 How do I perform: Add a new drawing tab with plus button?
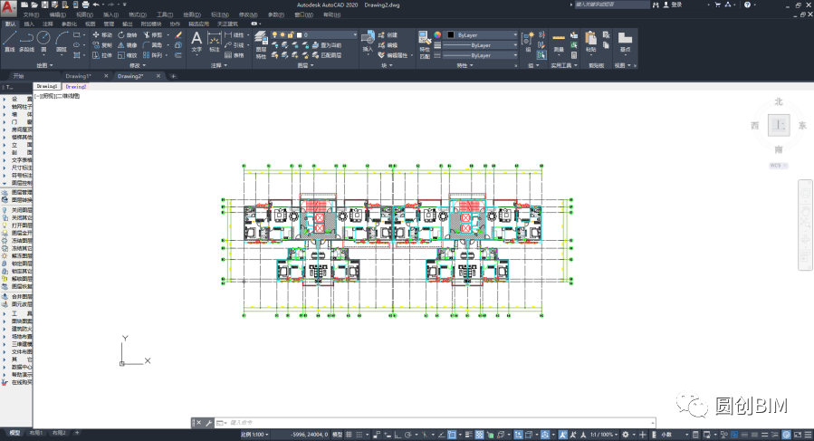pyautogui.click(x=173, y=76)
